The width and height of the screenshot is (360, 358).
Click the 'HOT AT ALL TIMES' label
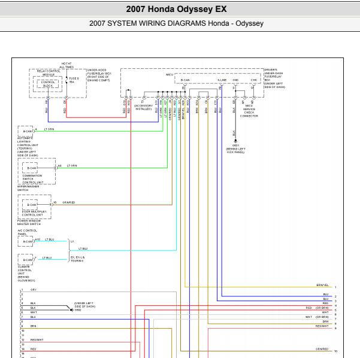[66, 65]
